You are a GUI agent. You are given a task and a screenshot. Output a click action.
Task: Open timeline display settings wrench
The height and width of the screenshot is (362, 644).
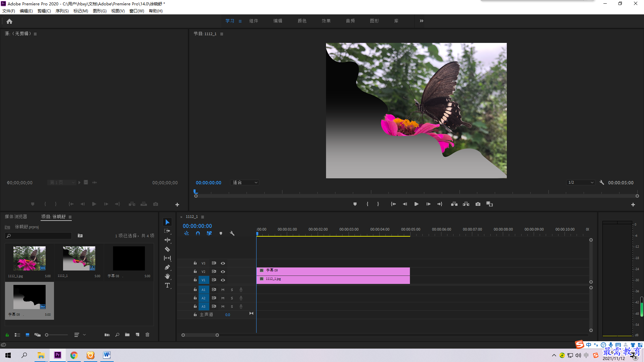click(x=232, y=233)
